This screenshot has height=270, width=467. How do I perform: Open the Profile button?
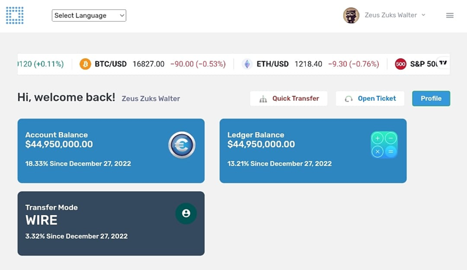coord(431,99)
